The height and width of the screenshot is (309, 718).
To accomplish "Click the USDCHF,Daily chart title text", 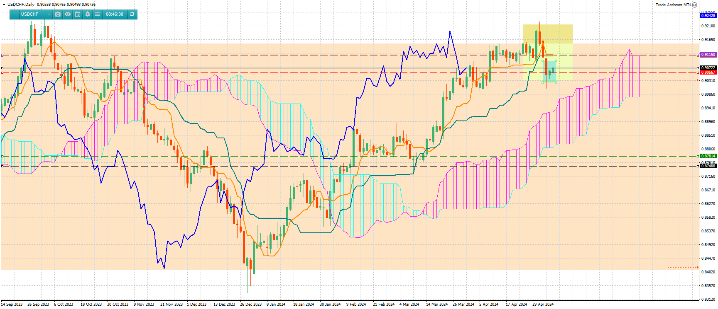I will coord(21,5).
